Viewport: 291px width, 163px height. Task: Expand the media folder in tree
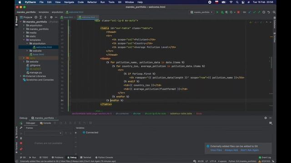tap(24, 33)
